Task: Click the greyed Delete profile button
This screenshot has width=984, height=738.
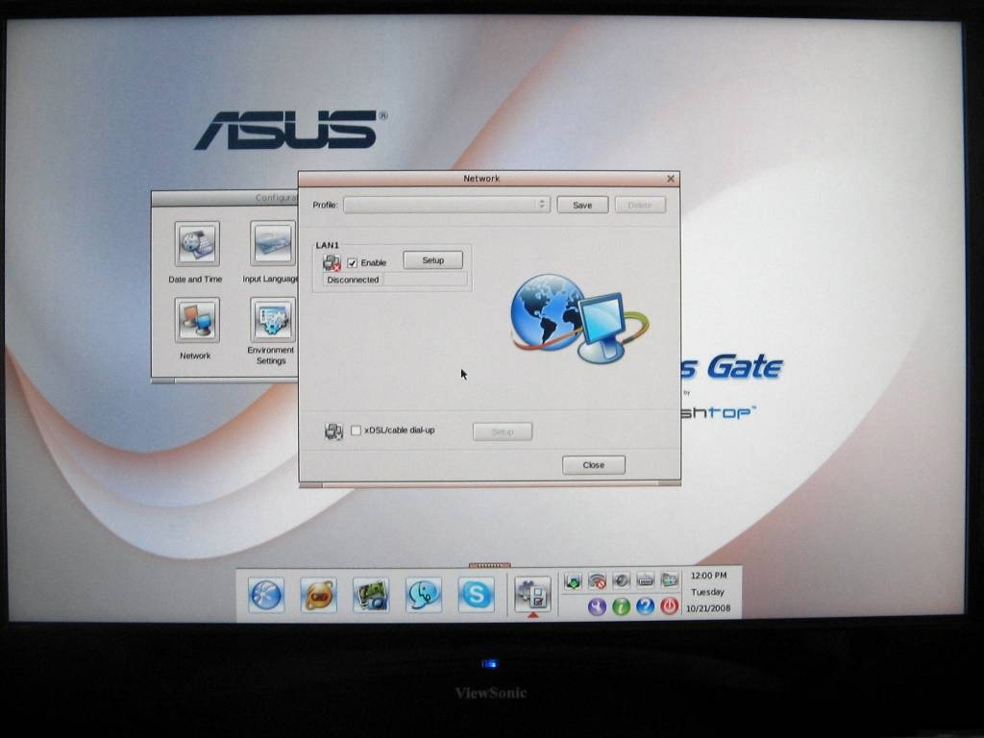Action: [640, 206]
